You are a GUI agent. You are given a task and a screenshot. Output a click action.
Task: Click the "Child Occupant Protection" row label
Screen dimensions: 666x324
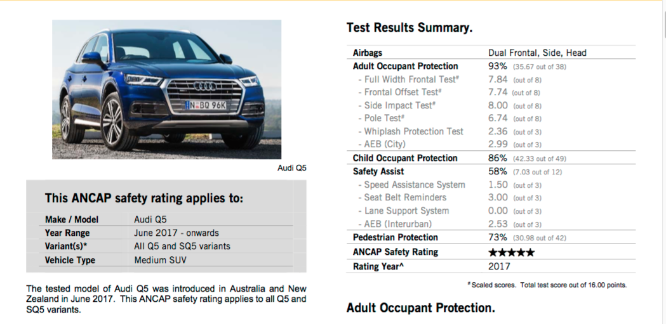(405, 158)
